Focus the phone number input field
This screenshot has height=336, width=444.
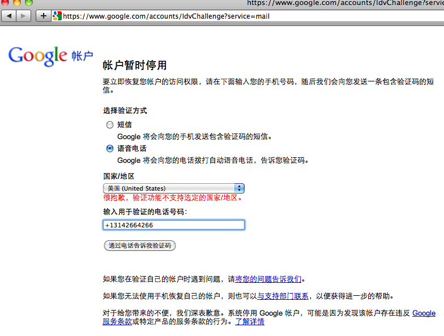click(x=173, y=225)
